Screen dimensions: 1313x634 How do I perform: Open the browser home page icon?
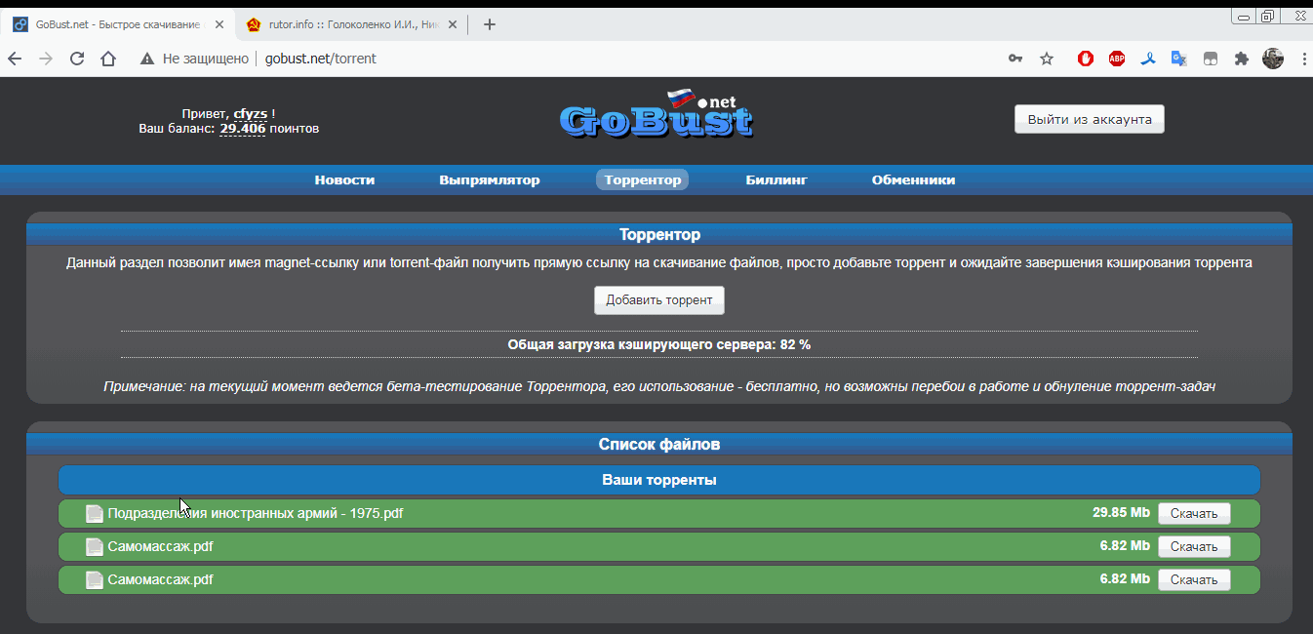tap(108, 59)
